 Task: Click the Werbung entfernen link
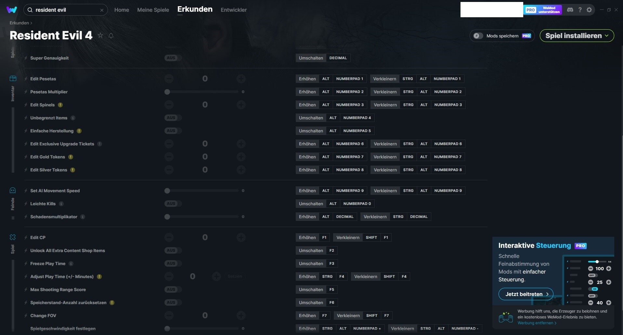point(537,323)
